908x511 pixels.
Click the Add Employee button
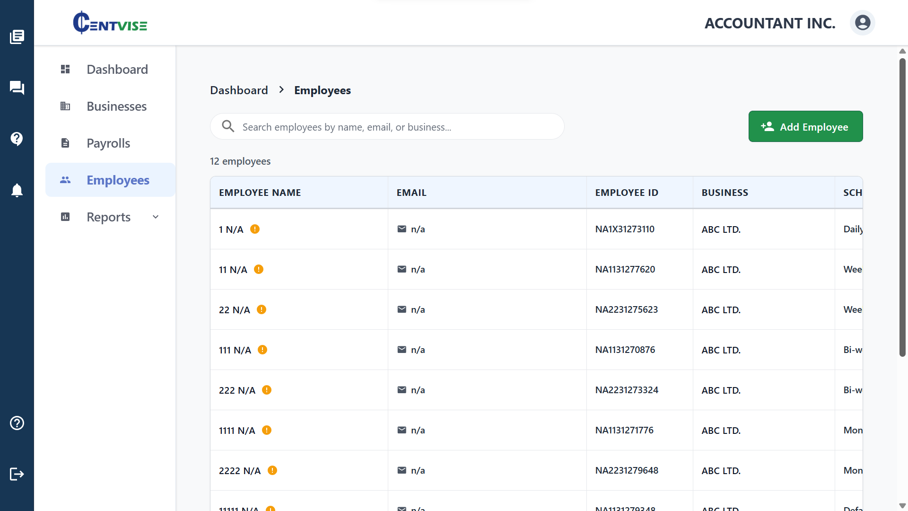(805, 126)
